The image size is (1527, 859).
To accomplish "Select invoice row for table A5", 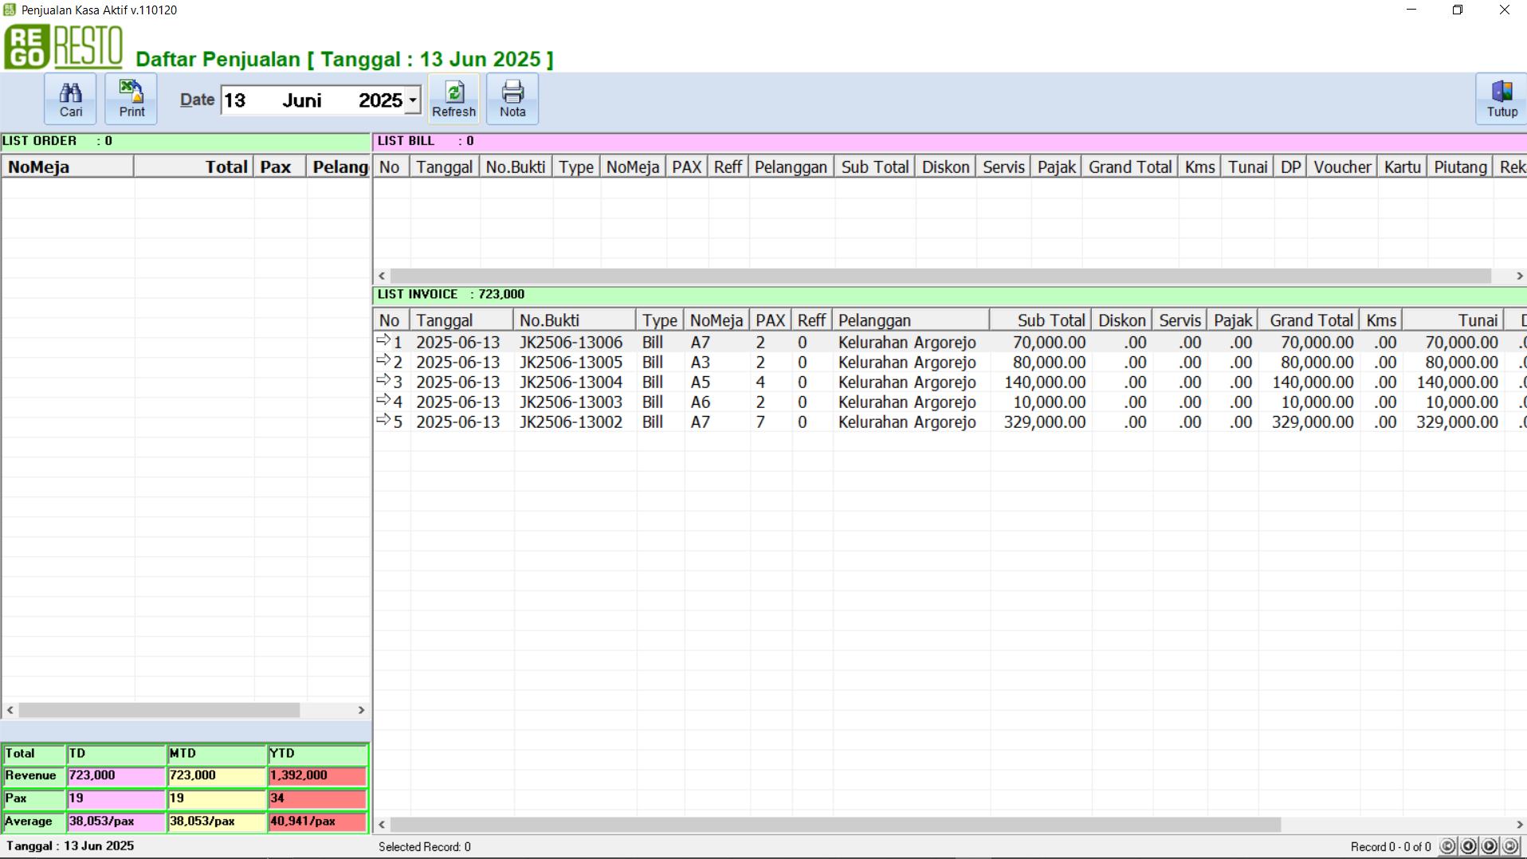I will tap(700, 382).
